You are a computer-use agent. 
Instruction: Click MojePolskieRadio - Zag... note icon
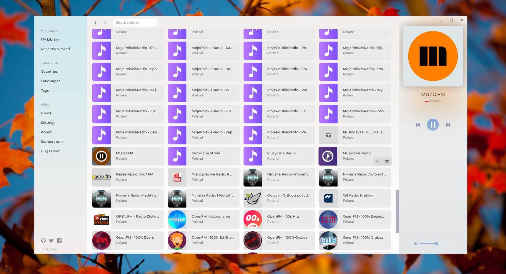click(101, 135)
